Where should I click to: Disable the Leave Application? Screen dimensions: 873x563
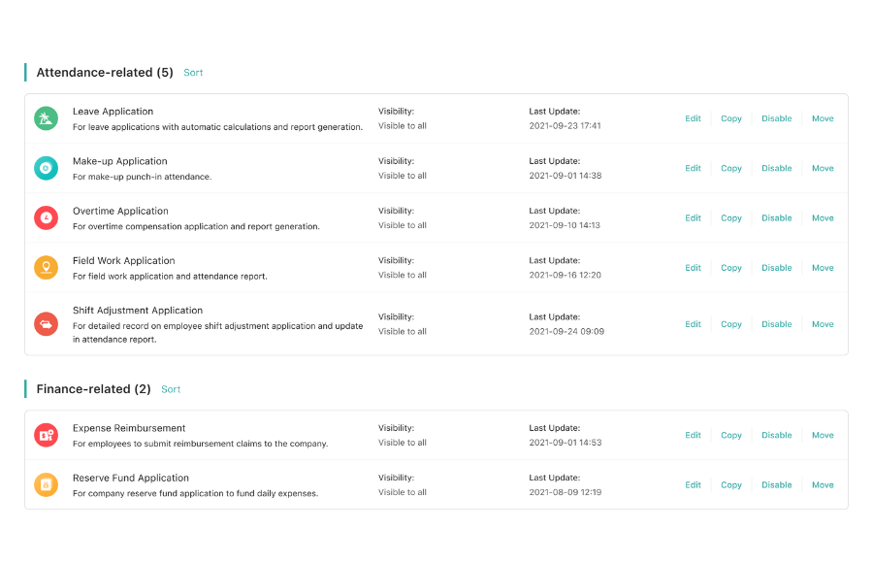777,118
